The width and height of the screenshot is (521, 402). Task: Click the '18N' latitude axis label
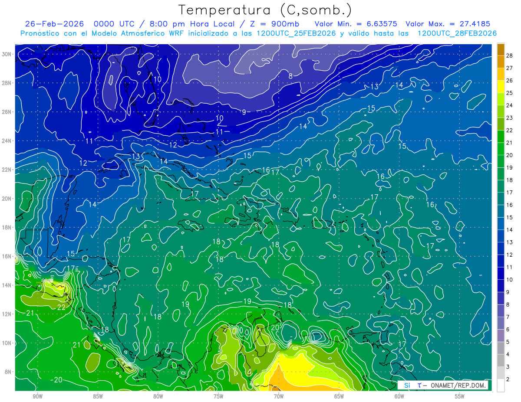[6, 228]
